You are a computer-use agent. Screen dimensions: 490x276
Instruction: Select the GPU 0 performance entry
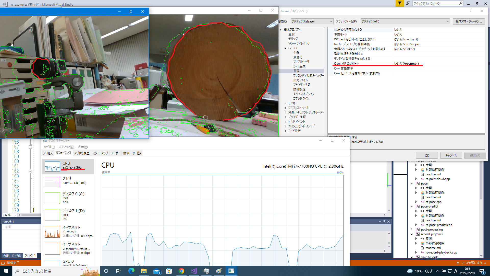click(x=68, y=261)
